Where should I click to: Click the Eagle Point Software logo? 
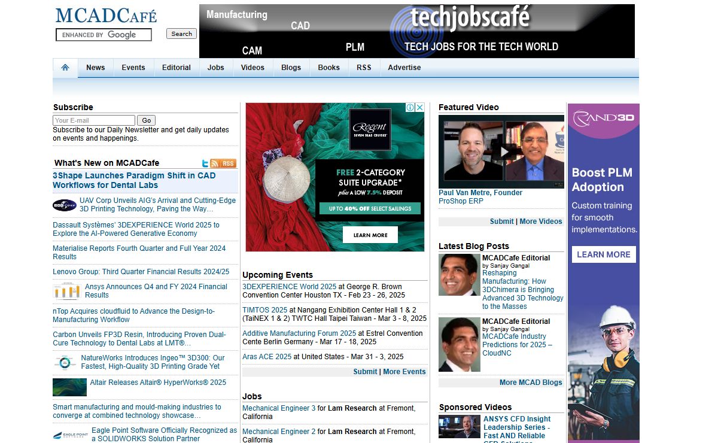71,435
